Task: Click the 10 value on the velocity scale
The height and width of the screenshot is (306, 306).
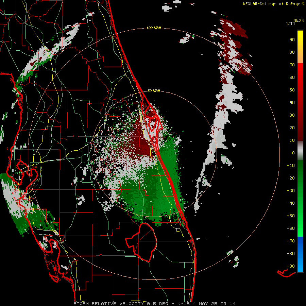Action: point(292,140)
